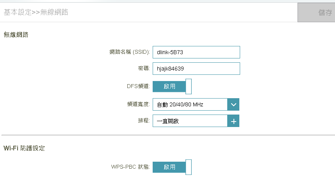Viewport: 335px width, 180px height.
Task: Click the plus icon beside 一直開啟
Action: [233, 121]
